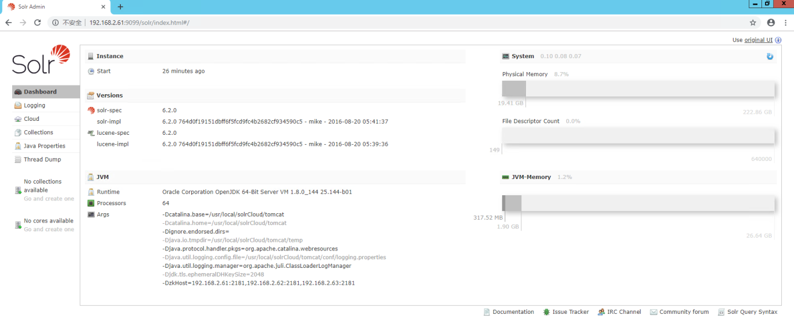Click the Collections icon in sidebar
The width and height of the screenshot is (794, 326).
click(18, 132)
